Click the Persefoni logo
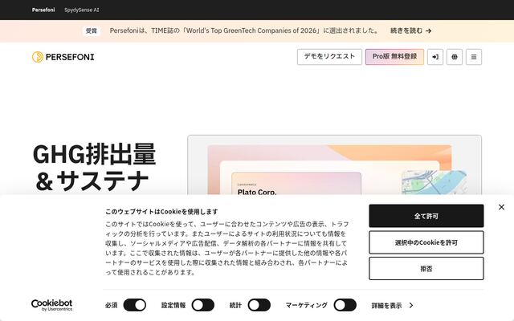Viewport: 514px width, 321px height. click(x=63, y=57)
